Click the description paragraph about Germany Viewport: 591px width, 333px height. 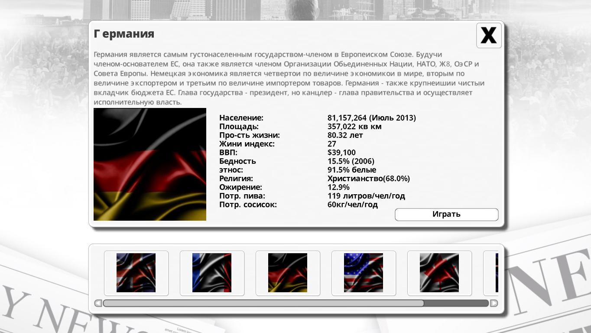pos(289,78)
